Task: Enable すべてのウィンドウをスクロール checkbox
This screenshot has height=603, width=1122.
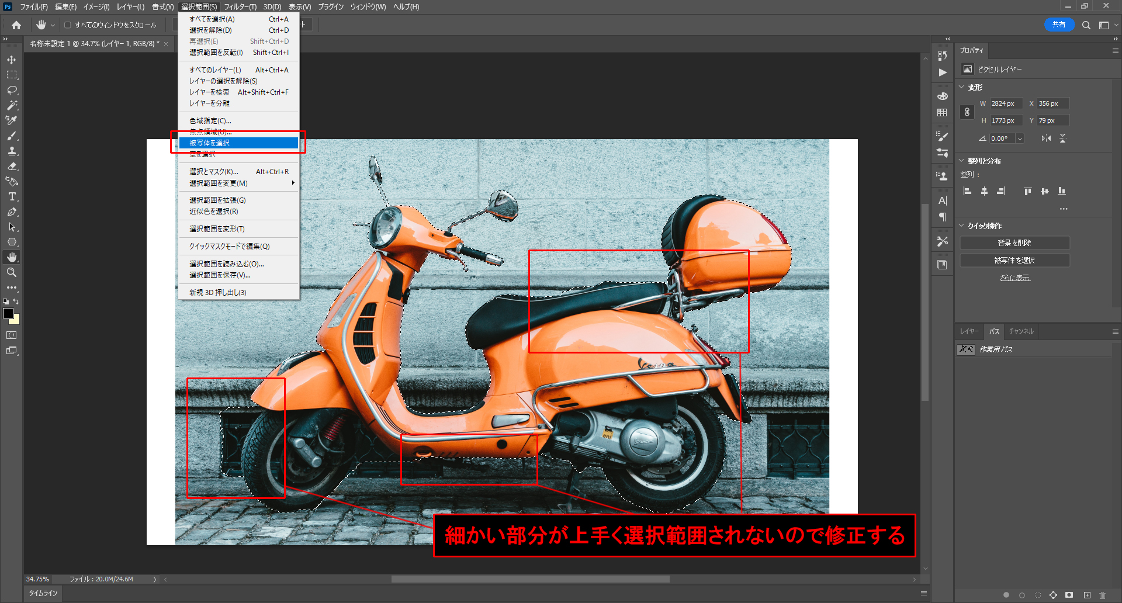Action: [x=68, y=25]
